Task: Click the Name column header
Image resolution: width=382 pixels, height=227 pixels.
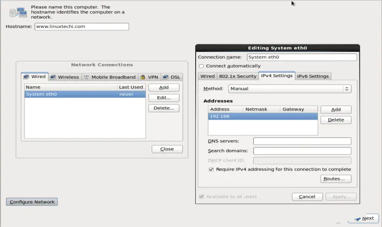Action: tap(71, 87)
